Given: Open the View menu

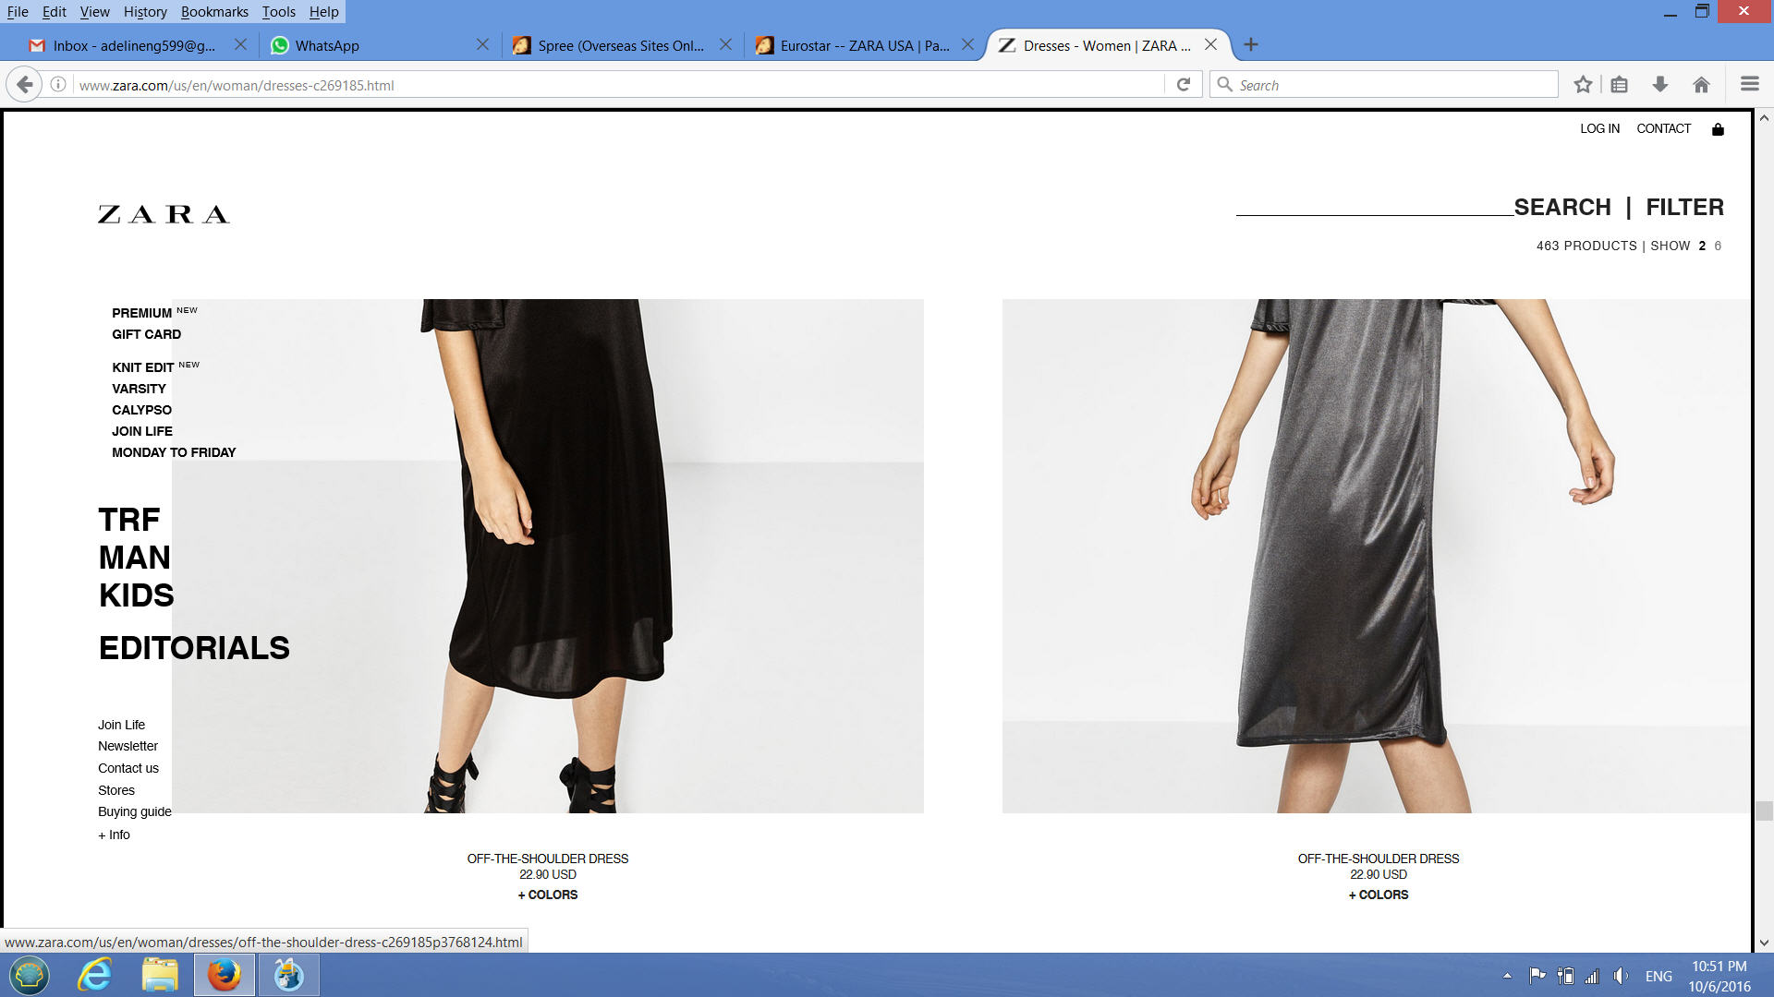Looking at the screenshot, I should pyautogui.click(x=94, y=12).
